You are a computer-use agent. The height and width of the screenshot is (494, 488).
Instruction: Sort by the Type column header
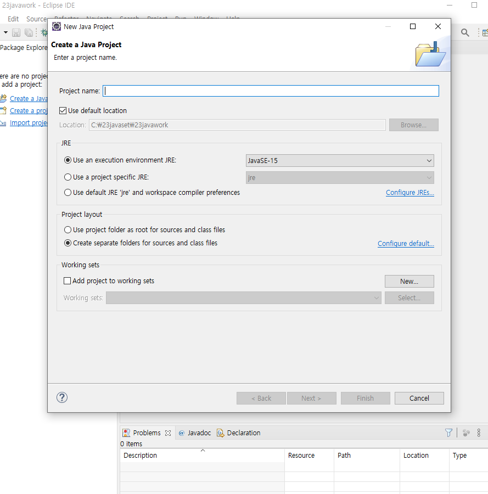click(x=468, y=455)
